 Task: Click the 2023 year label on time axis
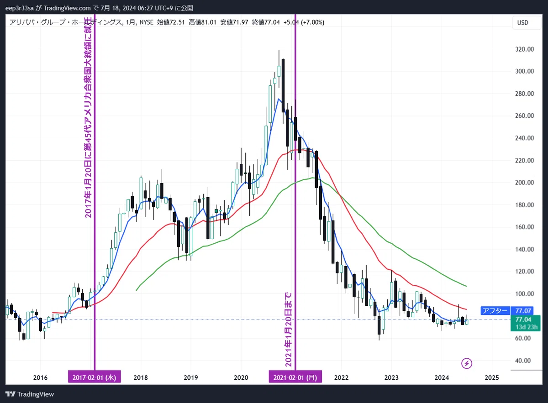point(391,378)
